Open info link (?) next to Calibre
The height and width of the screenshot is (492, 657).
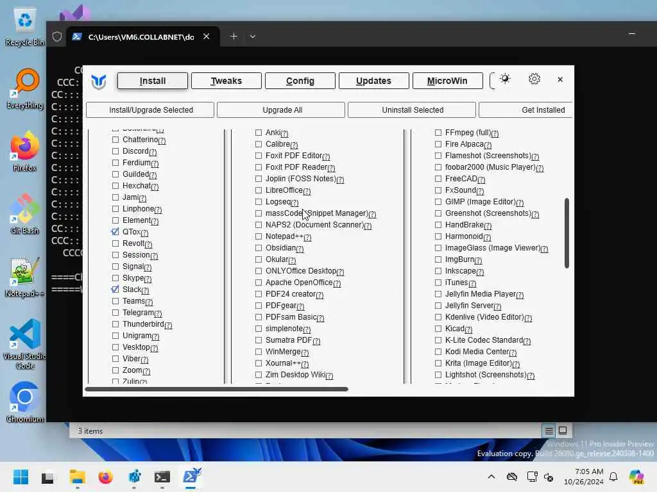(x=294, y=145)
